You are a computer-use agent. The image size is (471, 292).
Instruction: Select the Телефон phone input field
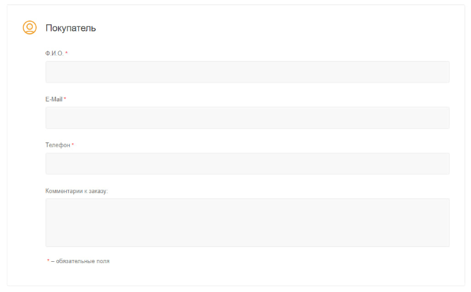pyautogui.click(x=247, y=164)
